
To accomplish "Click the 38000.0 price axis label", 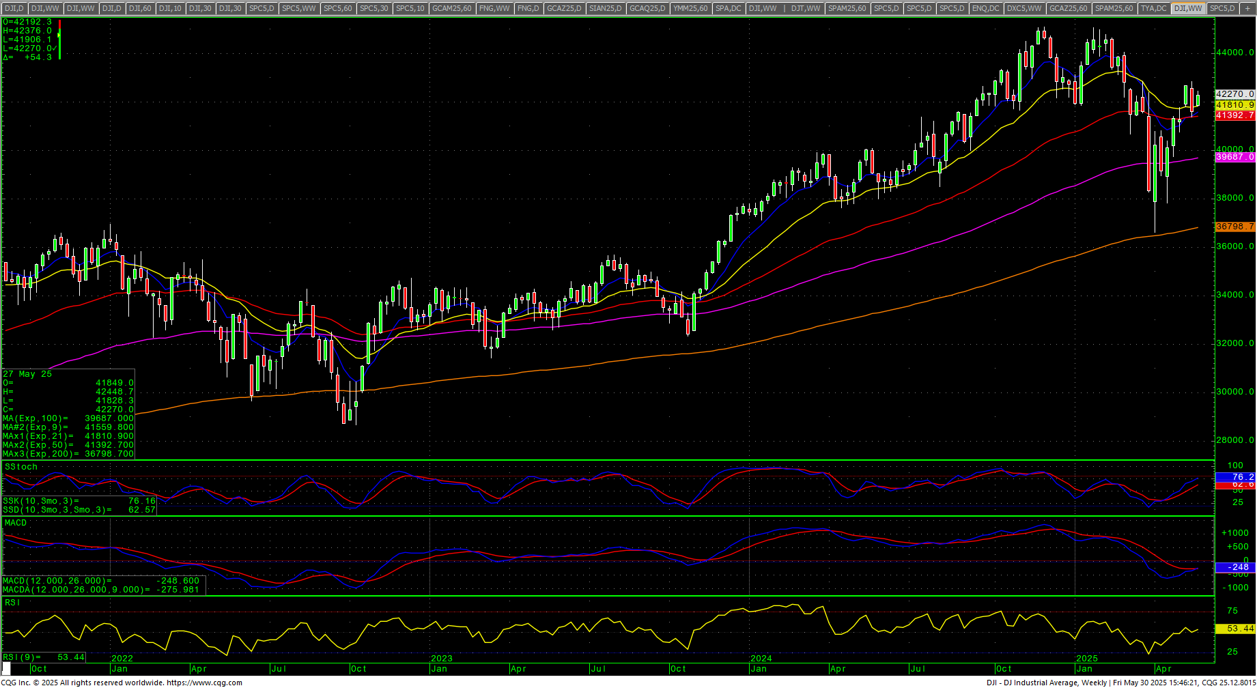I will pos(1235,198).
